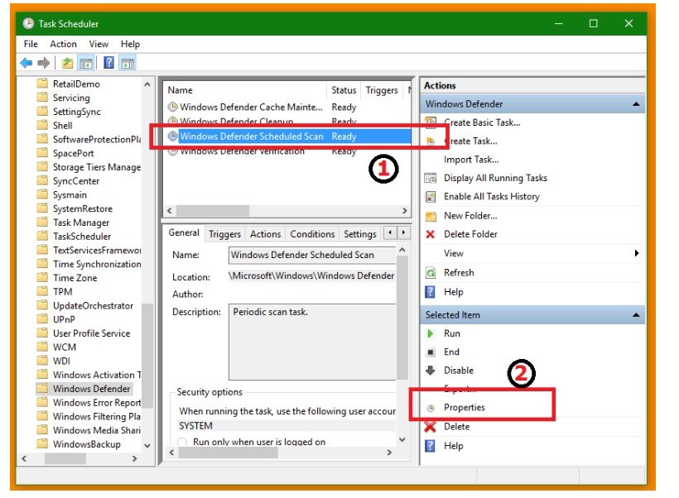Click the tree pane horizontal scrollbar thumb
The image size is (679, 498).
coord(65,458)
